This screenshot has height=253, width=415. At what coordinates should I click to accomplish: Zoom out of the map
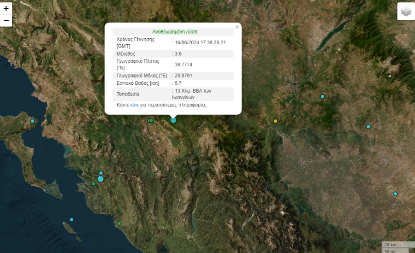tap(6, 20)
